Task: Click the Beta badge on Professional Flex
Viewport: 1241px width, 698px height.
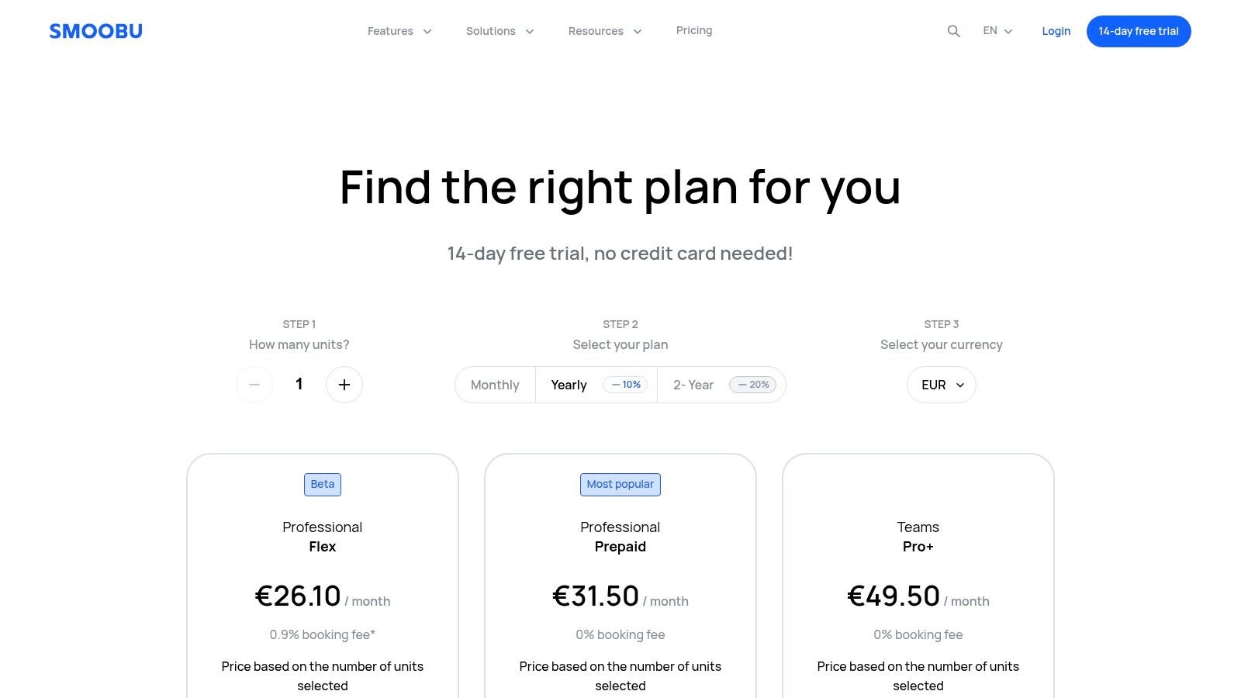Action: (323, 485)
